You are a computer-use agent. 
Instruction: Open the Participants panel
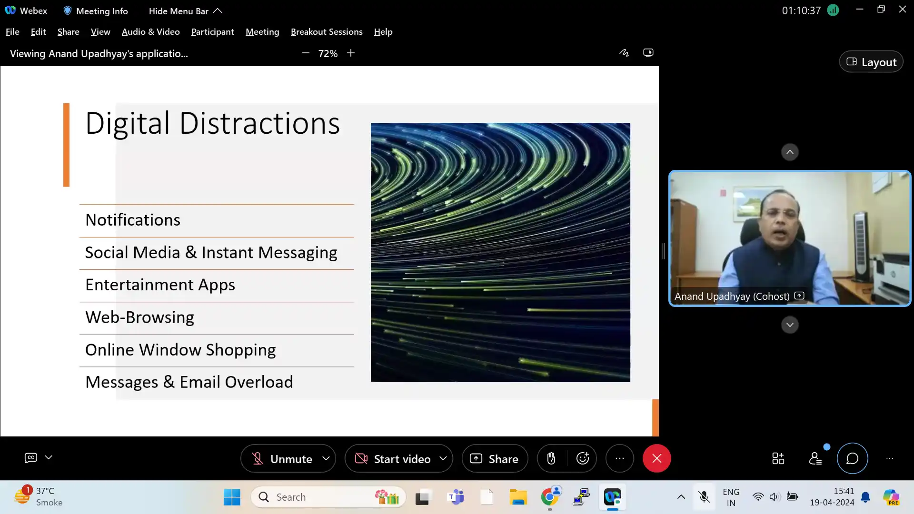click(815, 458)
